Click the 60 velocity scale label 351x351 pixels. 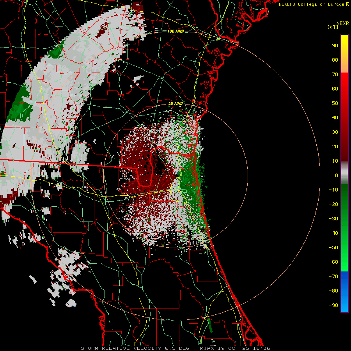pyautogui.click(x=335, y=89)
